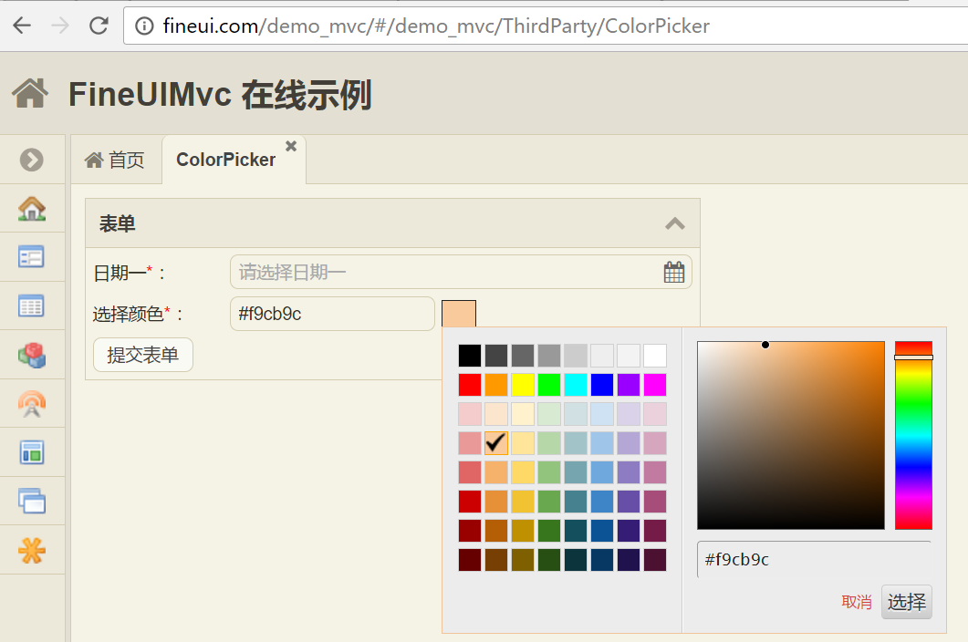Image resolution: width=968 pixels, height=642 pixels.
Task: Close the ColorPicker tab
Action: click(291, 146)
